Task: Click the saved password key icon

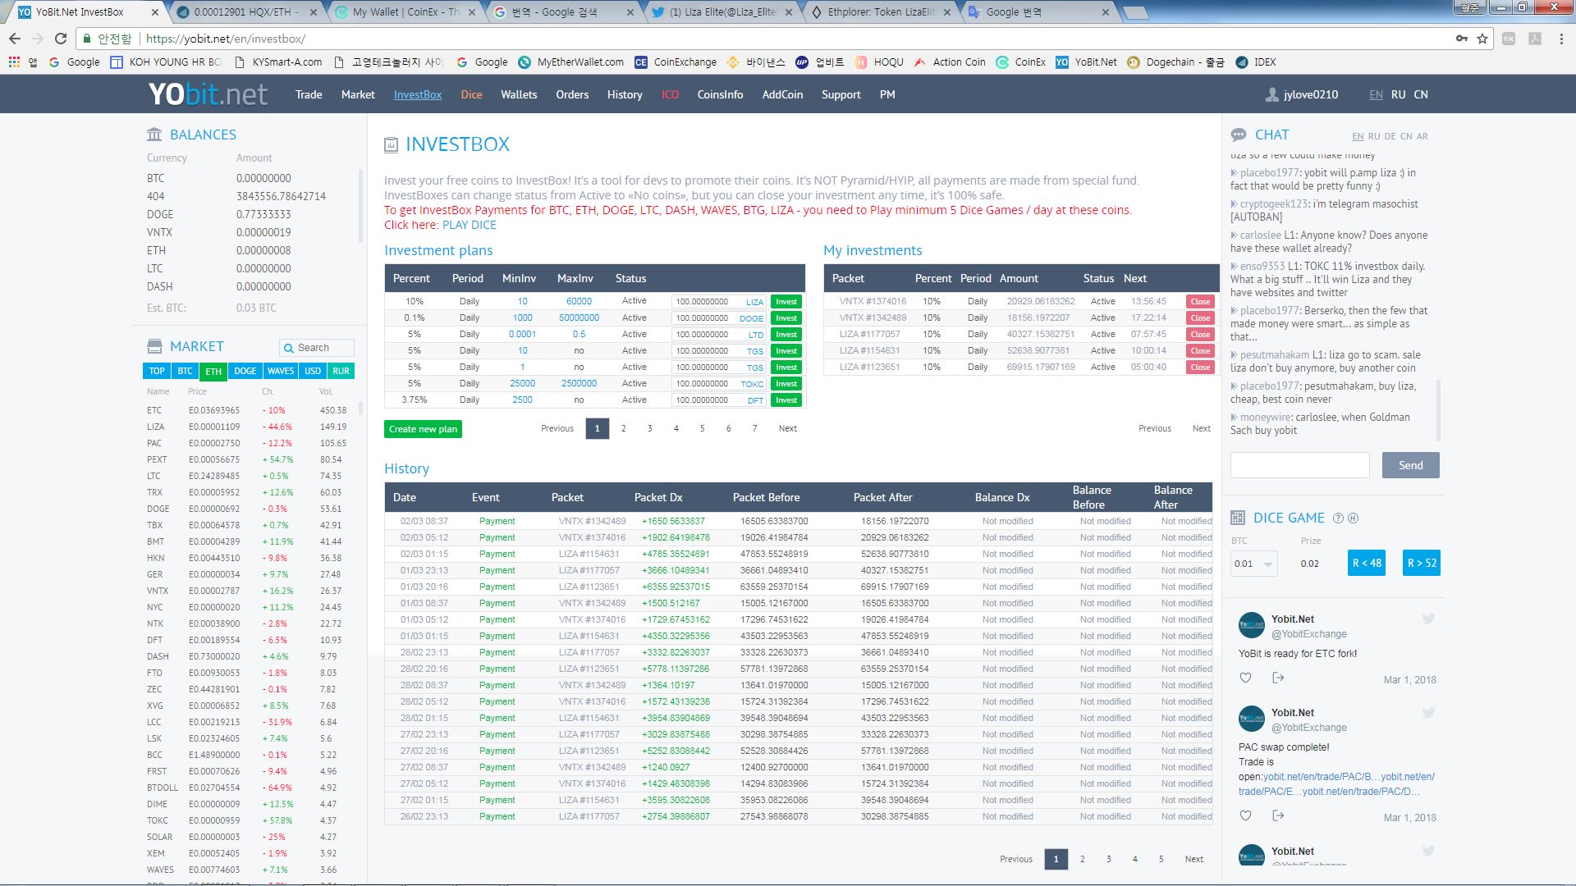Action: click(1462, 39)
